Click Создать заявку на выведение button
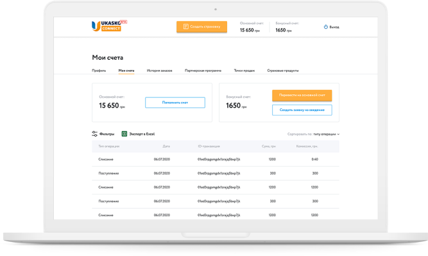Image resolution: width=428 pixels, height=256 pixels. tap(302, 110)
